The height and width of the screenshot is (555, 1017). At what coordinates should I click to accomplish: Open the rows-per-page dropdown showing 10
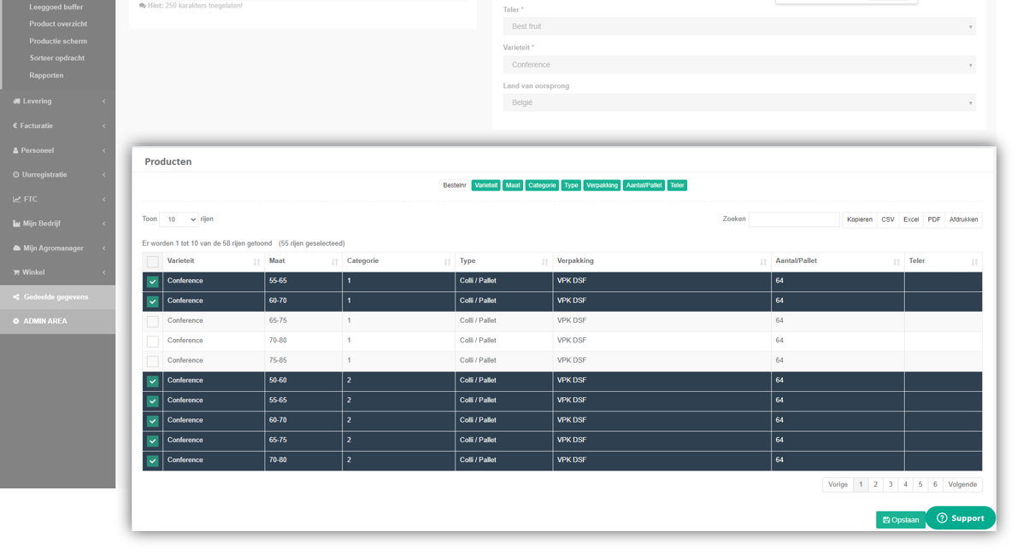pyautogui.click(x=179, y=219)
